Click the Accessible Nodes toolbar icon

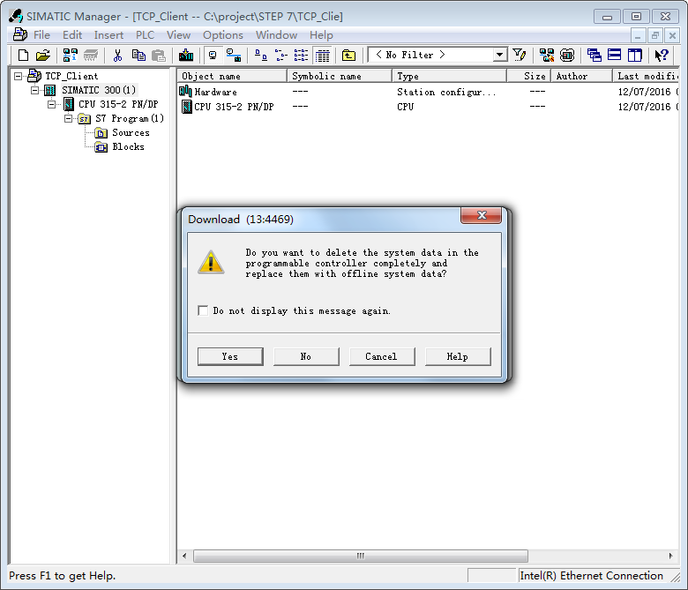71,56
